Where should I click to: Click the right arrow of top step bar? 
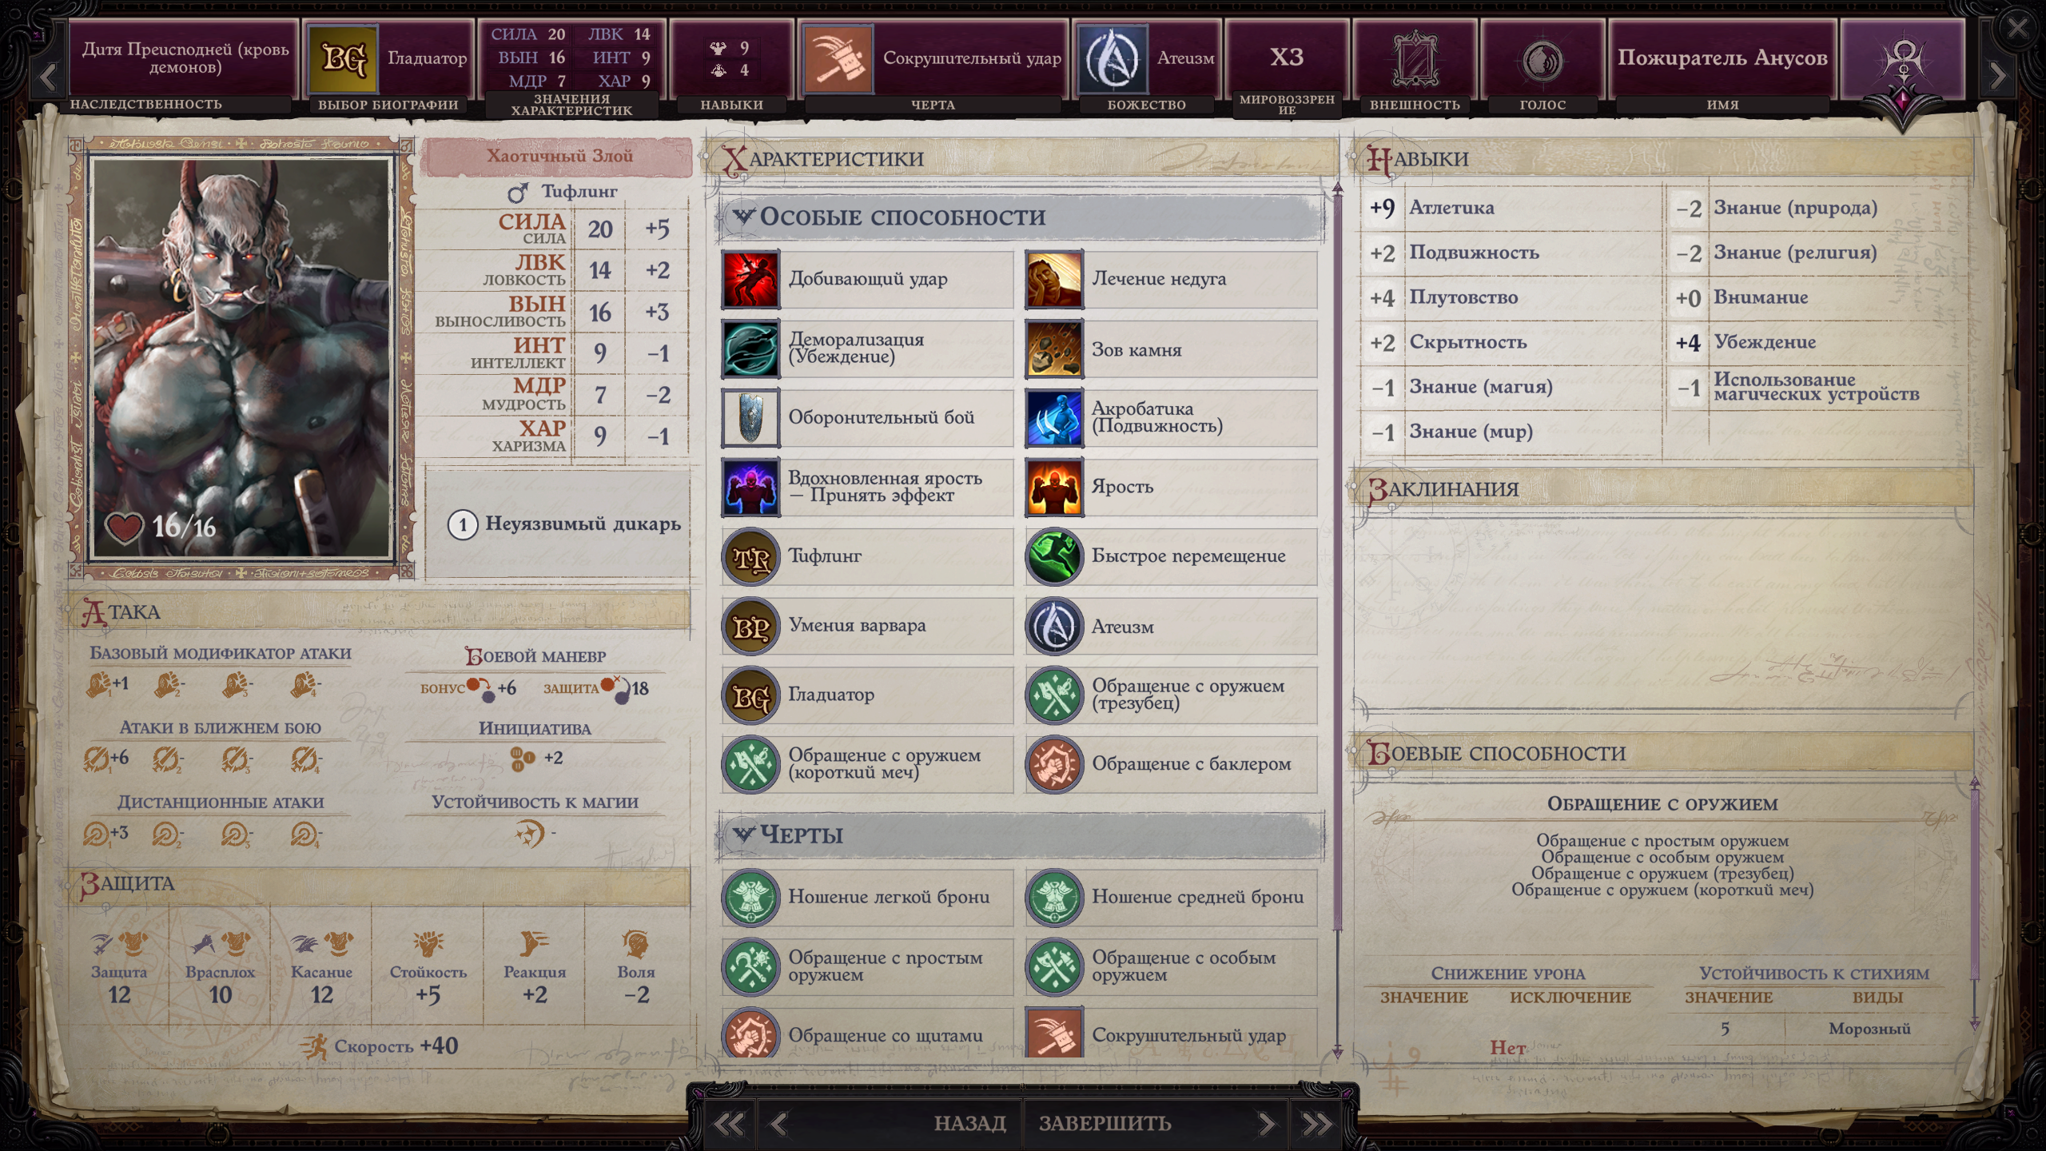(1997, 76)
